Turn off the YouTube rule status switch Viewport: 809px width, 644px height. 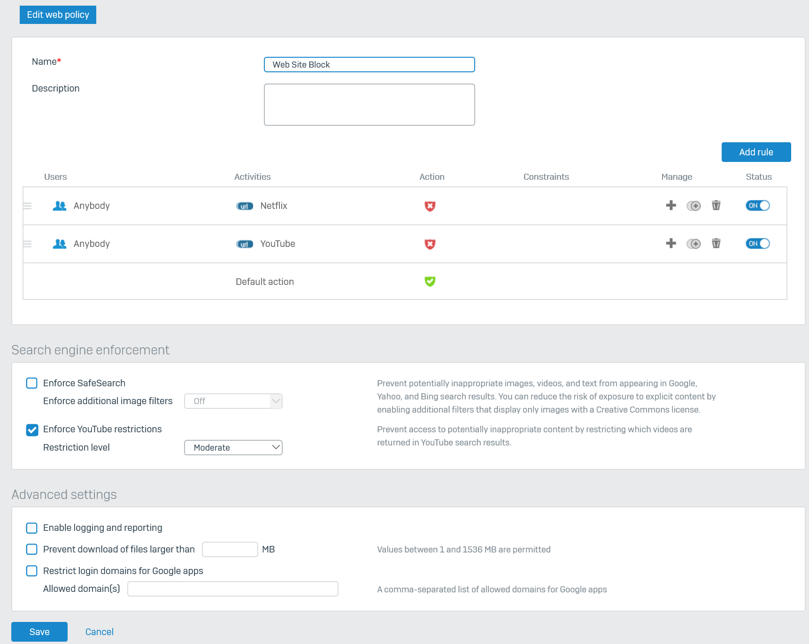coord(757,244)
